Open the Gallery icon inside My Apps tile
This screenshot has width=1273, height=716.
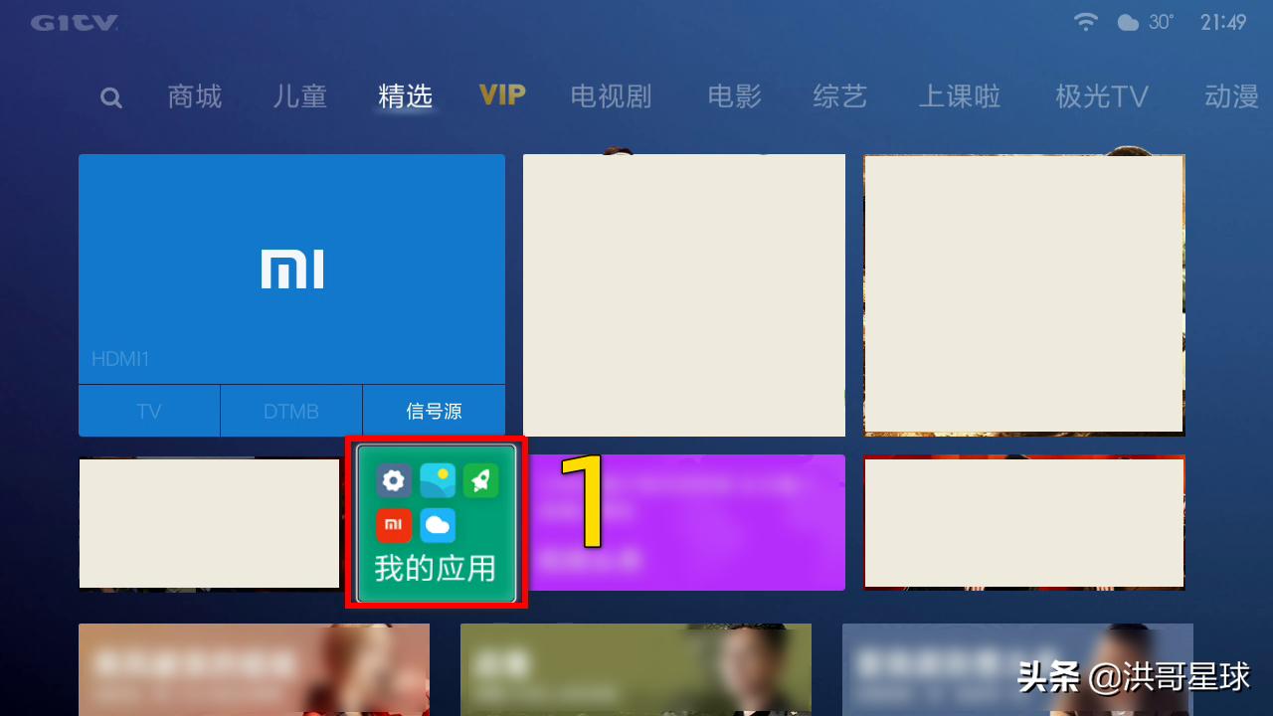[x=438, y=480]
